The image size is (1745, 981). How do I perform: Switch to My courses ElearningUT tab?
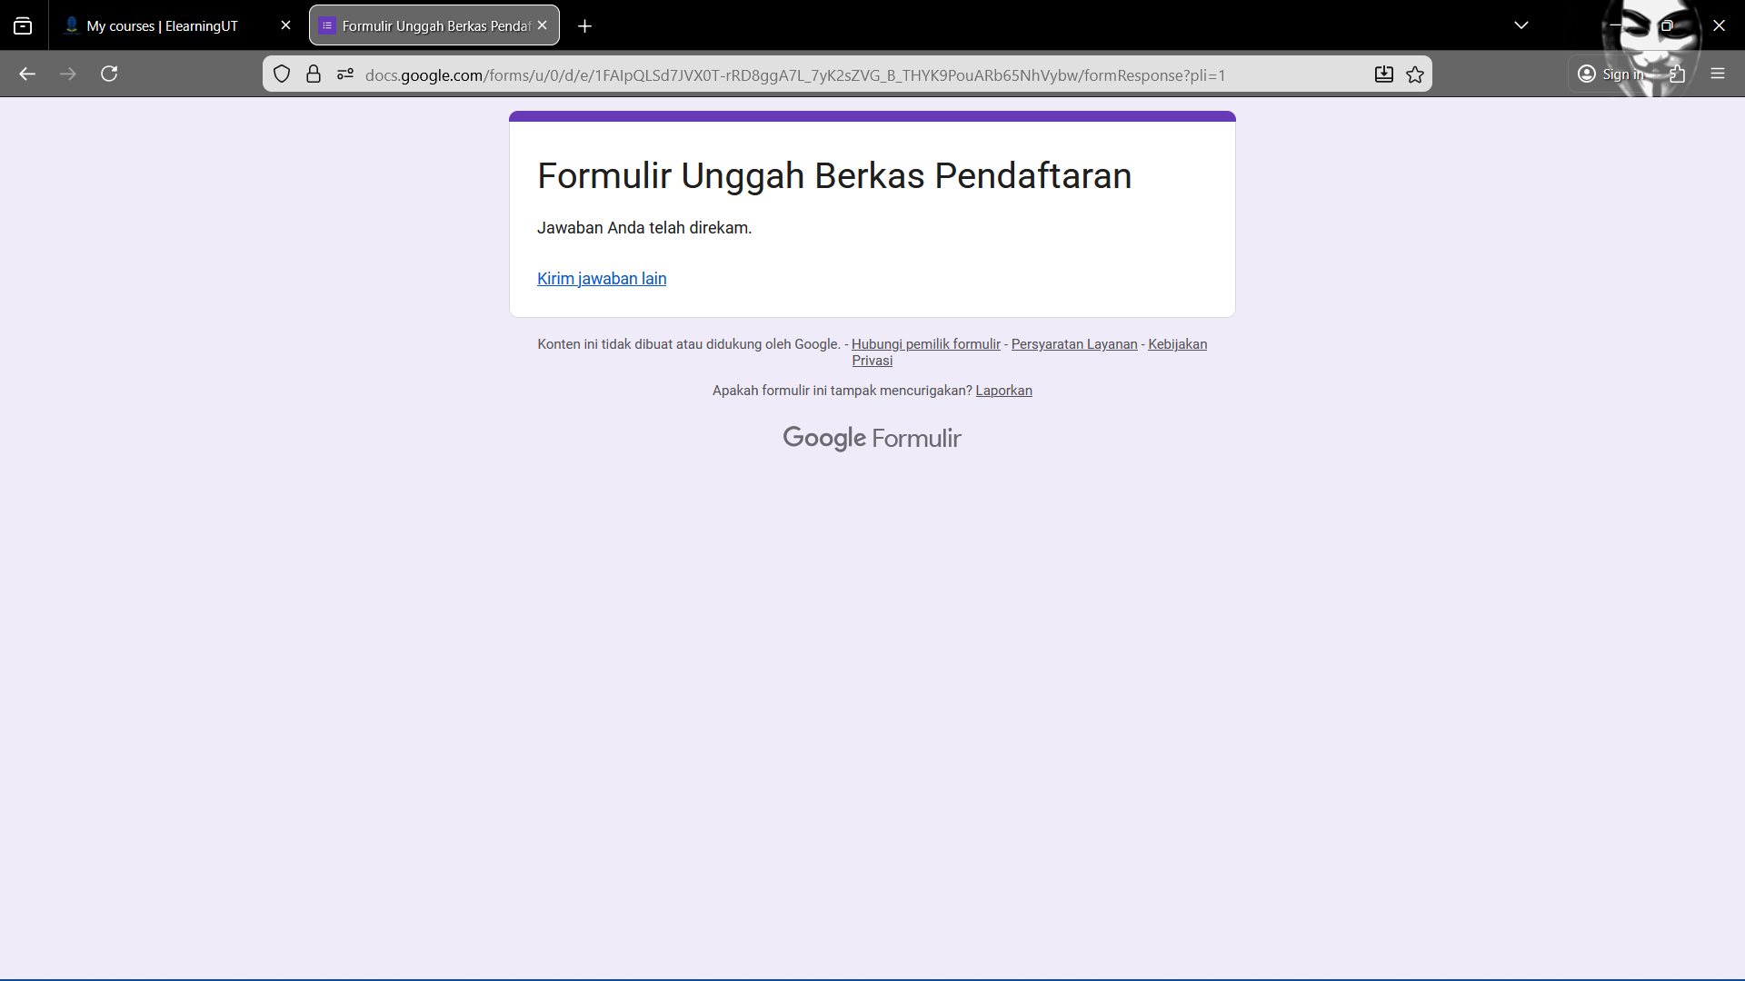pos(164,25)
